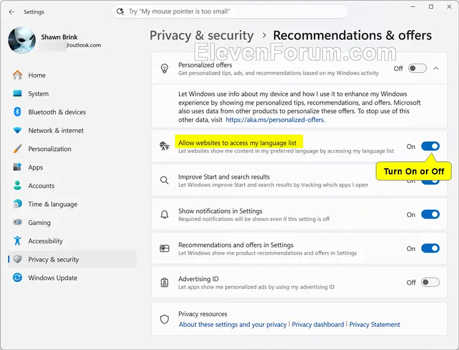Open About these settings and your privacy
459x350 pixels.
(233, 324)
